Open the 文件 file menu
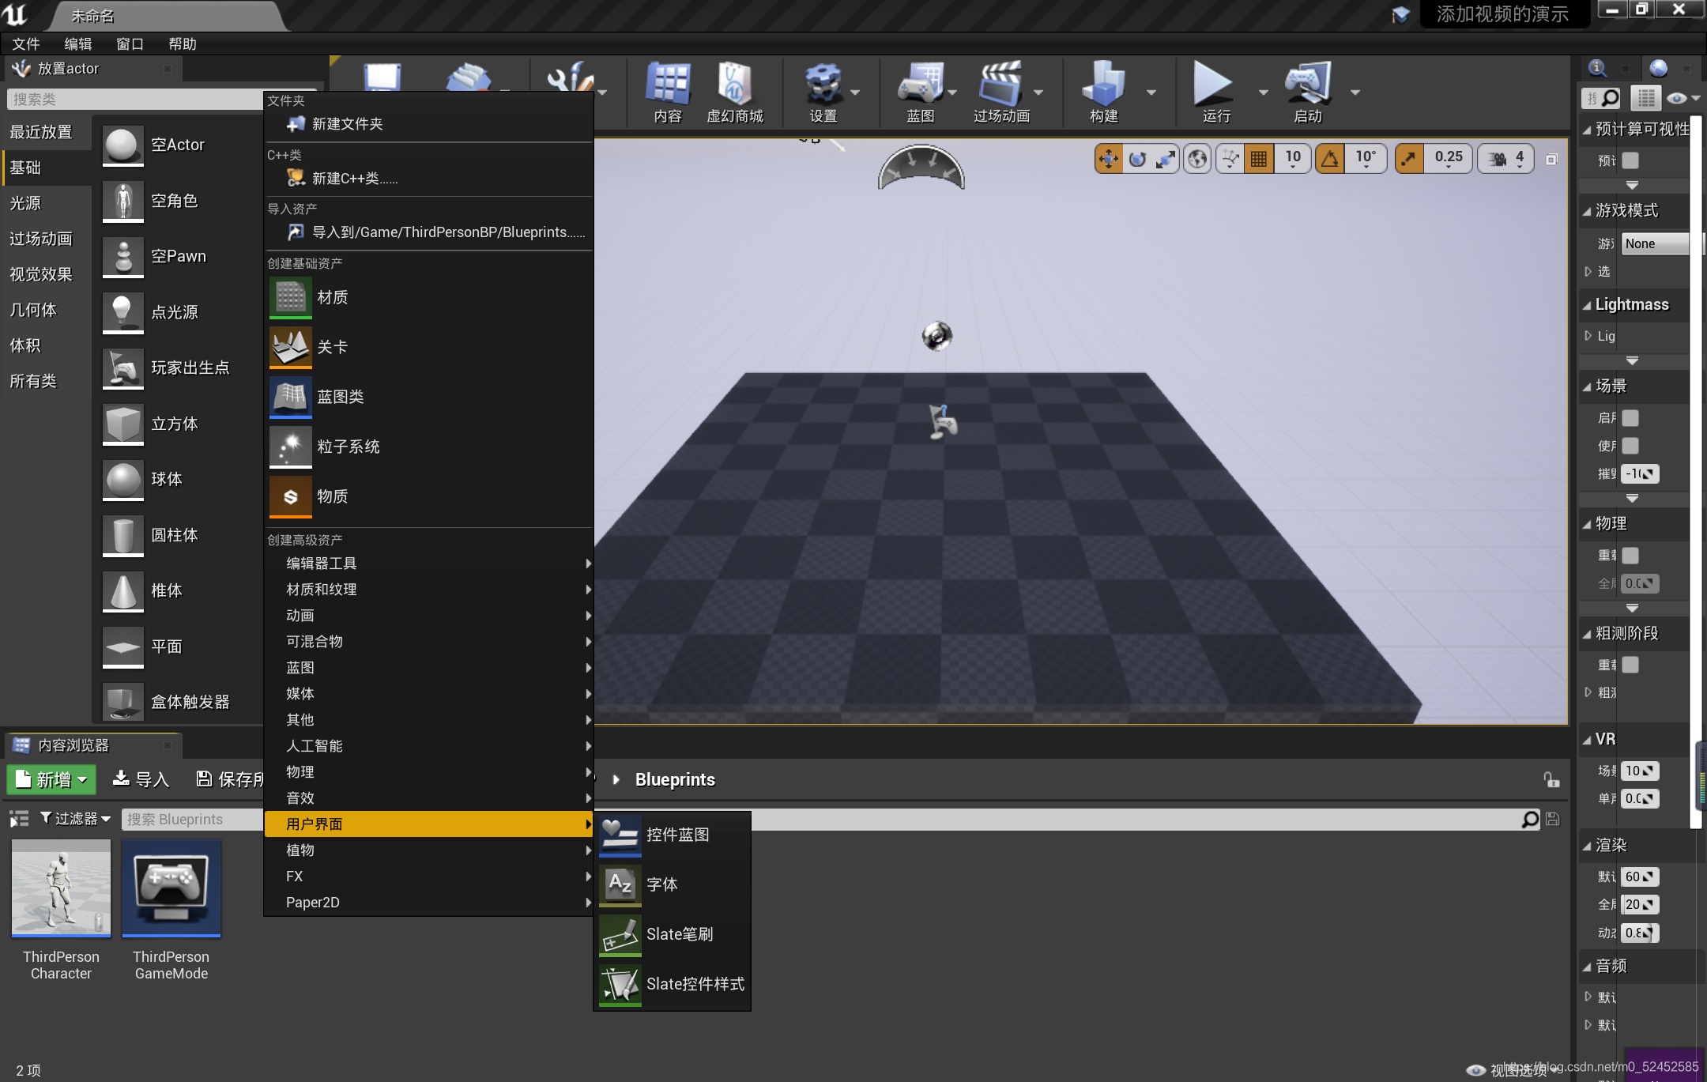The image size is (1707, 1082). point(26,44)
